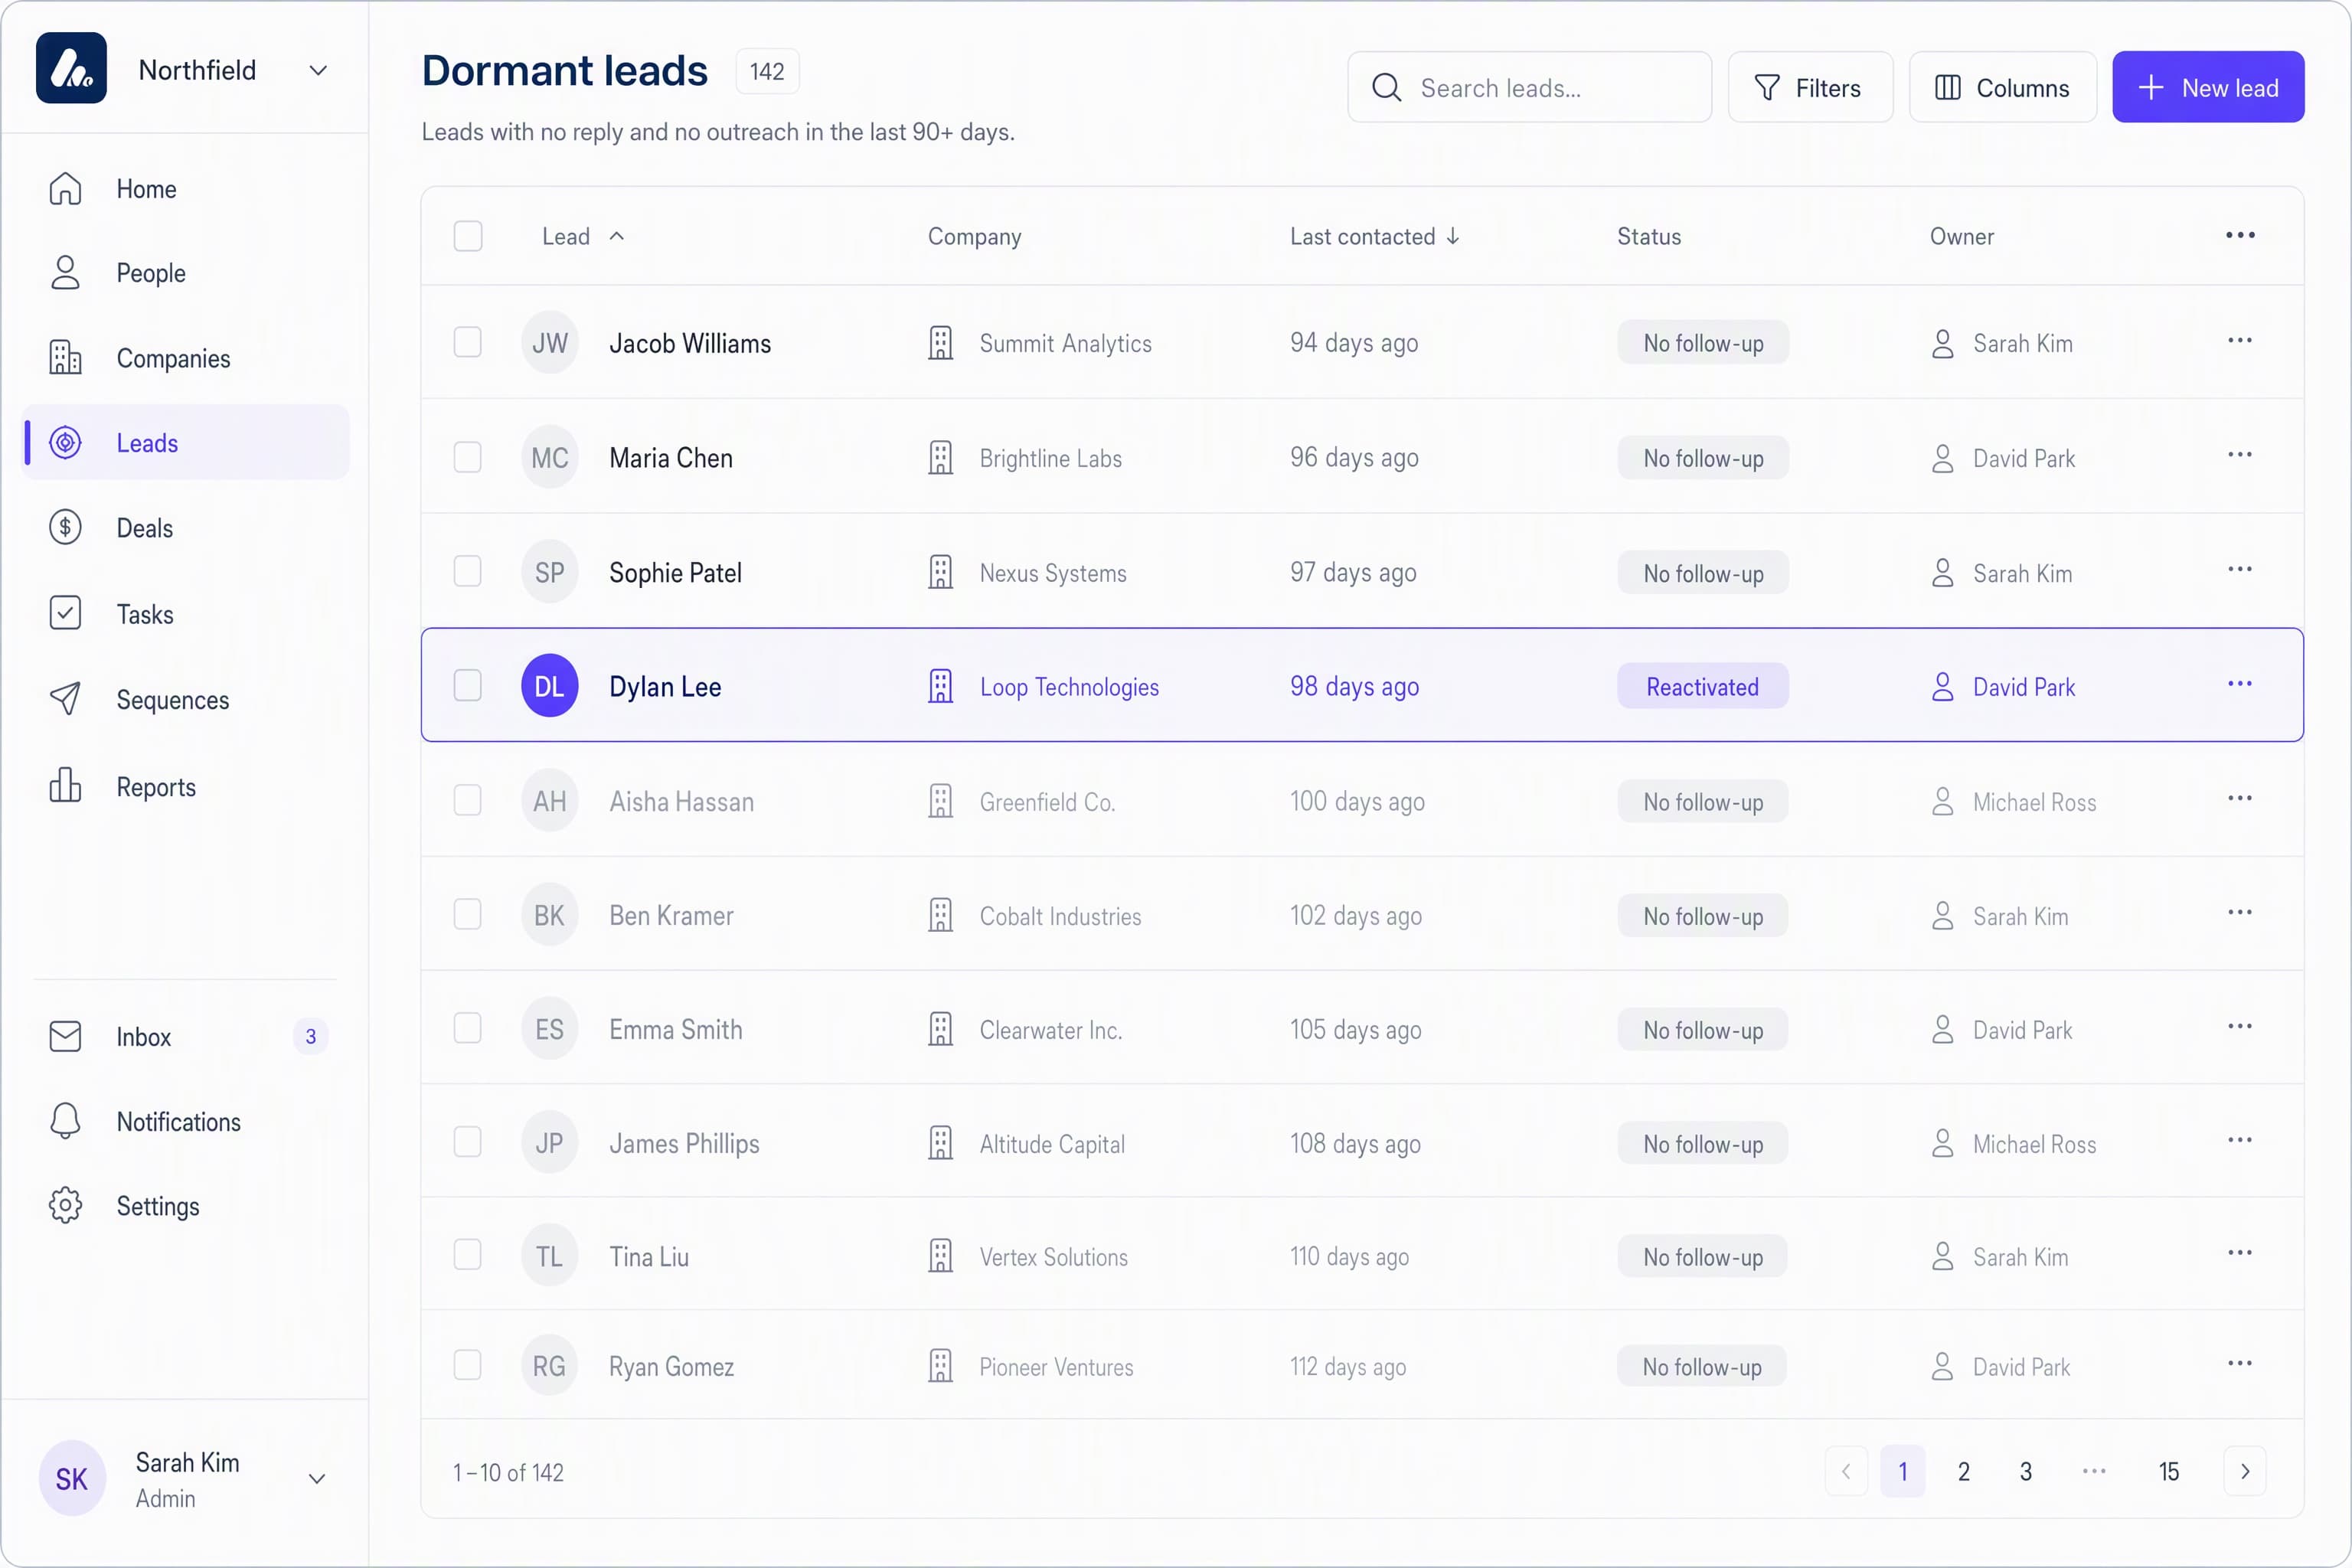Click the 142 lead count badge
The image size is (2352, 1568).
(x=767, y=71)
